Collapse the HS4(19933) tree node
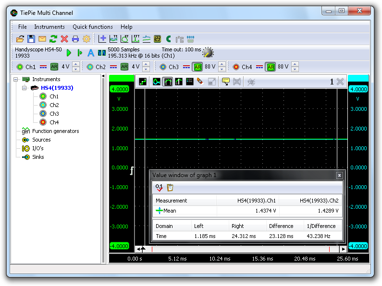The image size is (382, 286). click(x=24, y=88)
